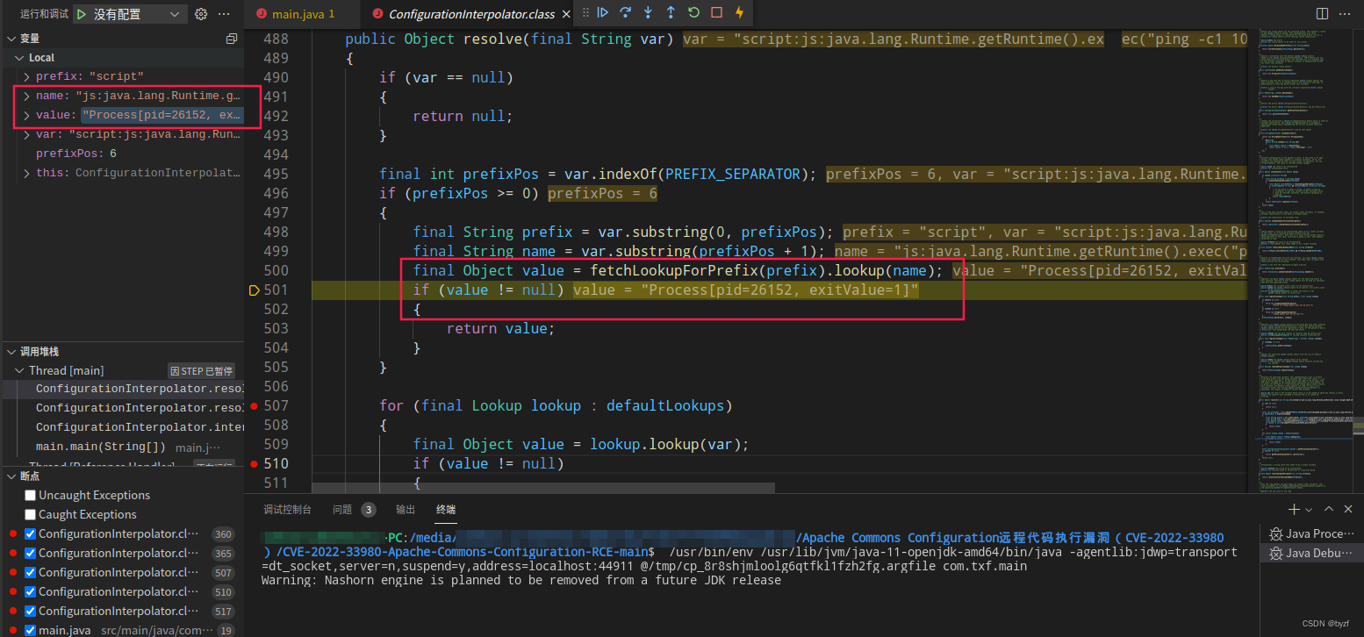Collapse all variables with the collapse icon
1364x637 pixels.
click(232, 39)
